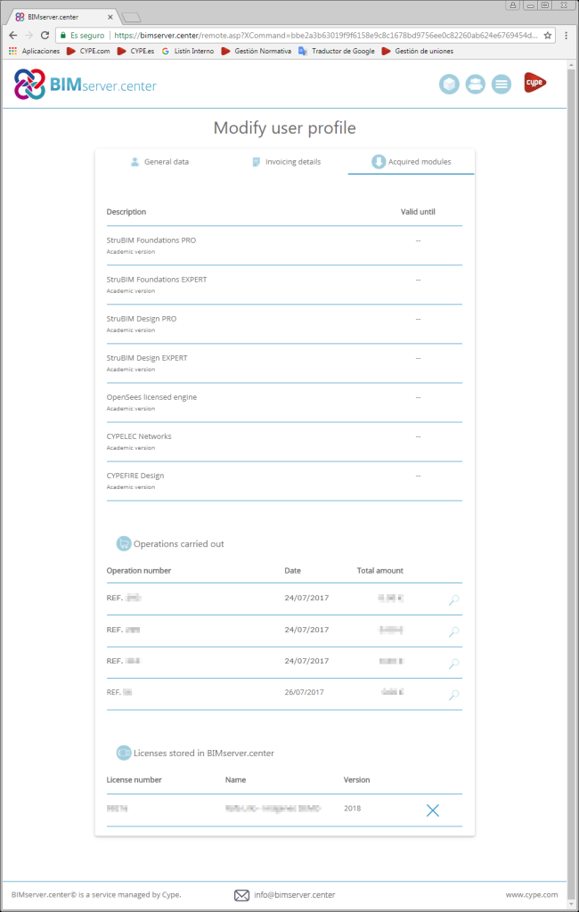Viewport: 579px width, 912px height.
Task: Open the hamburger menu icon in header
Action: click(502, 85)
